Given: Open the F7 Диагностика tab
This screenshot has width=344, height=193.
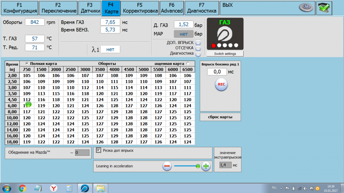Looking at the screenshot, I should (x=202, y=8).
